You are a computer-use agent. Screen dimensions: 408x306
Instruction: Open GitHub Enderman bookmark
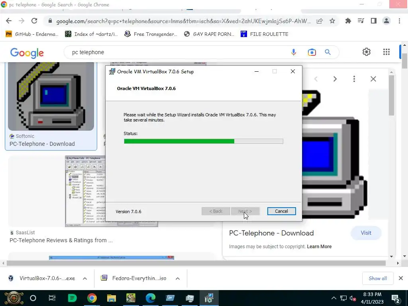pos(32,34)
